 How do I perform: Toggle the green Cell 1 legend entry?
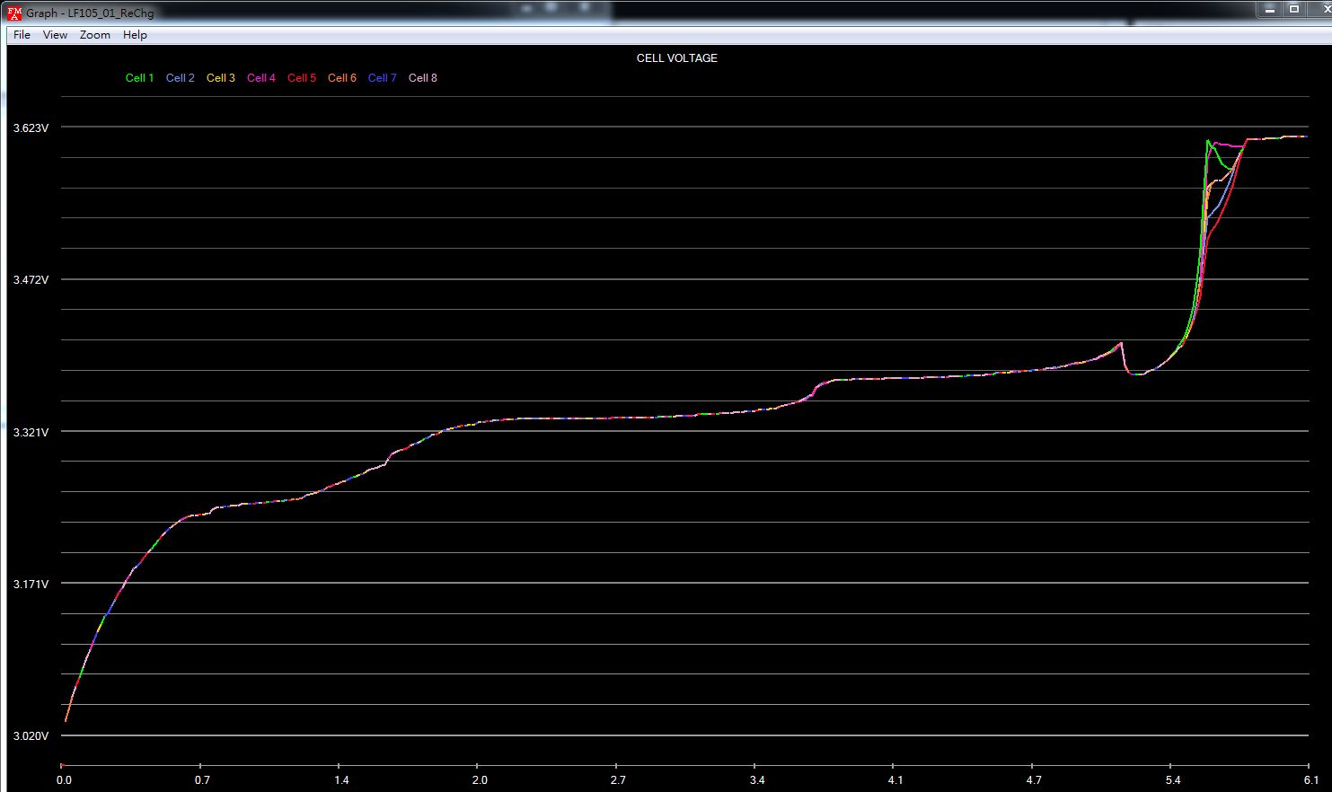click(x=139, y=78)
